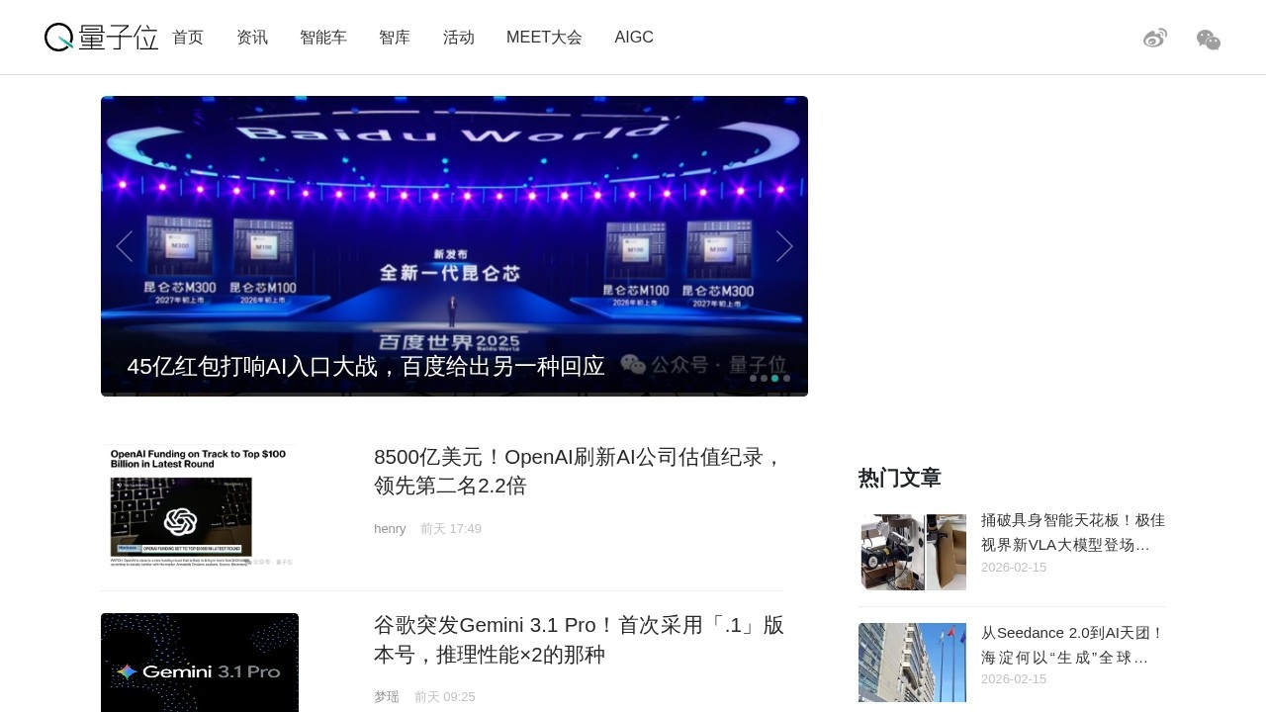Open the AIGC navigation tab
Image resolution: width=1266 pixels, height=712 pixels.
(x=634, y=37)
